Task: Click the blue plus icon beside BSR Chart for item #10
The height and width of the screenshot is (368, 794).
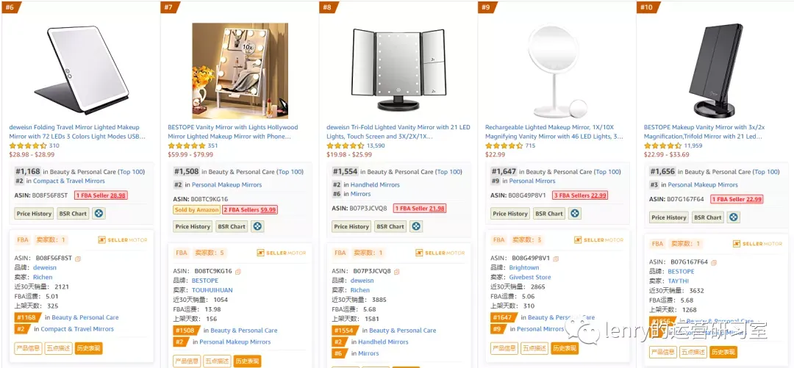Action: tap(734, 217)
